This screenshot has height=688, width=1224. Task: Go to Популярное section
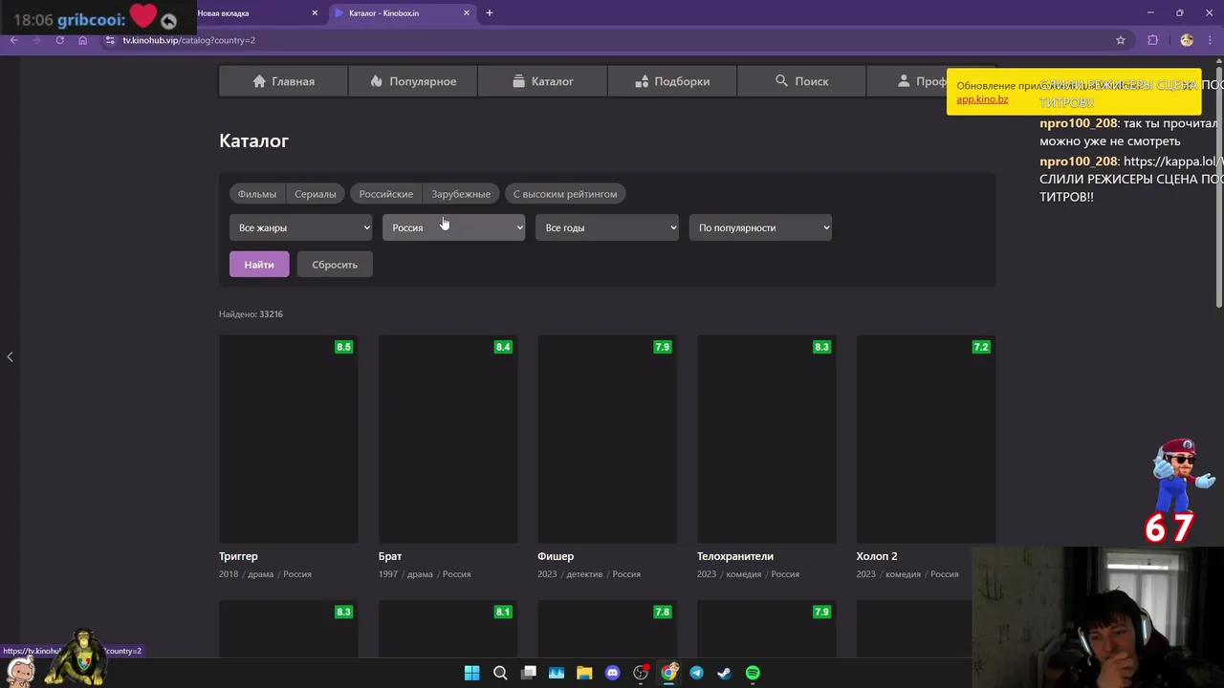pyautogui.click(x=413, y=81)
